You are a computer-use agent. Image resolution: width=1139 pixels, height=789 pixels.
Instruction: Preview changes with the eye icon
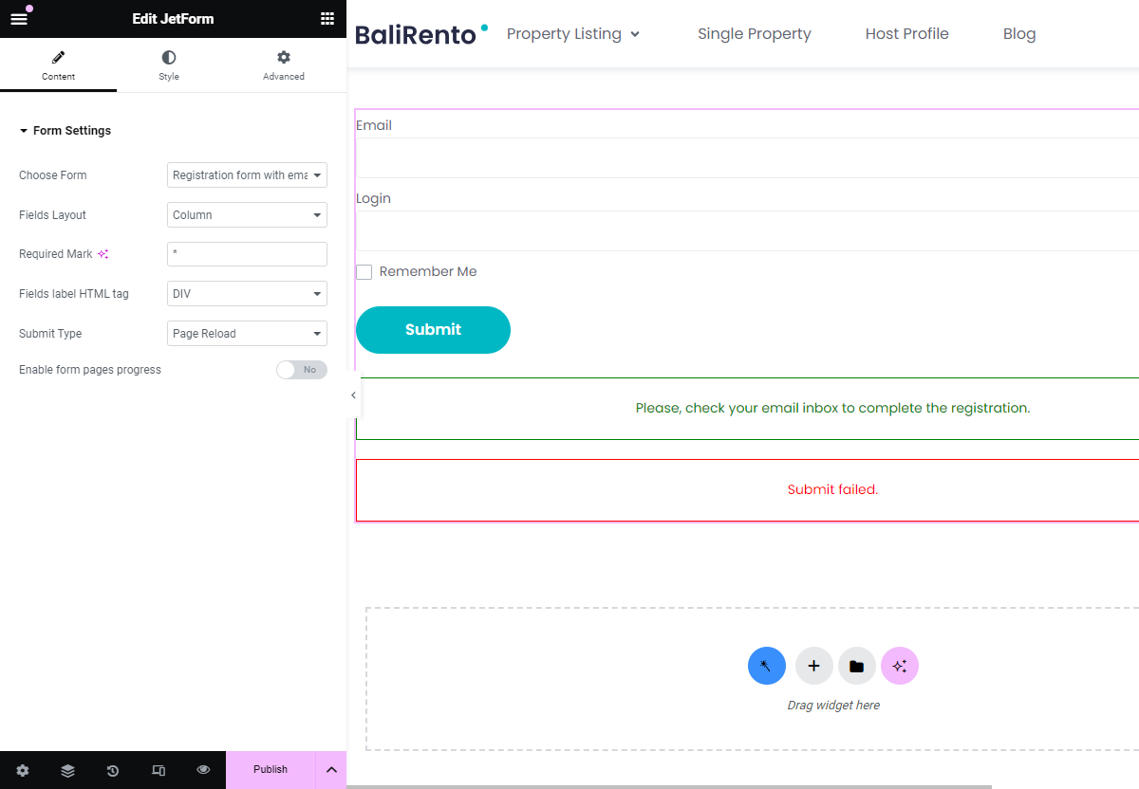pos(203,770)
